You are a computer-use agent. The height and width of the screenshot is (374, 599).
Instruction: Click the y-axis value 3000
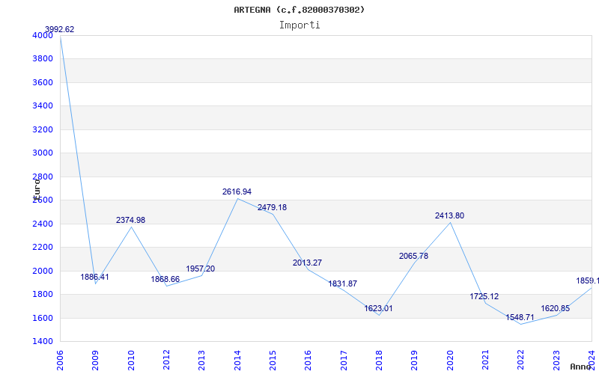click(43, 153)
